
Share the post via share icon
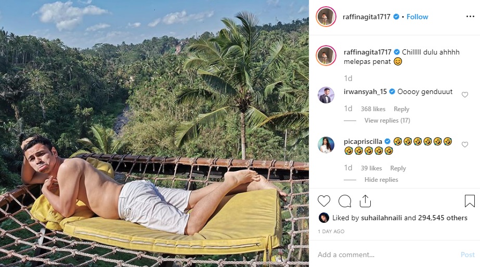click(365, 201)
